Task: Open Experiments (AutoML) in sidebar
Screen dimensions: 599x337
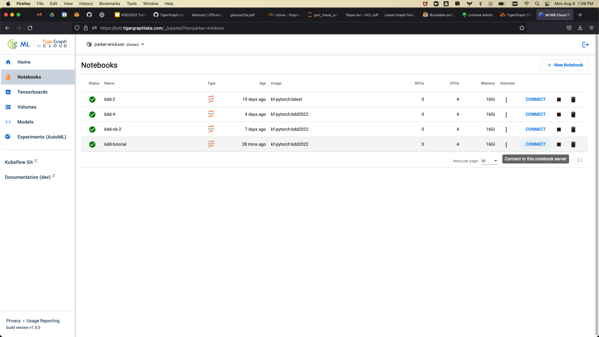Action: click(41, 137)
